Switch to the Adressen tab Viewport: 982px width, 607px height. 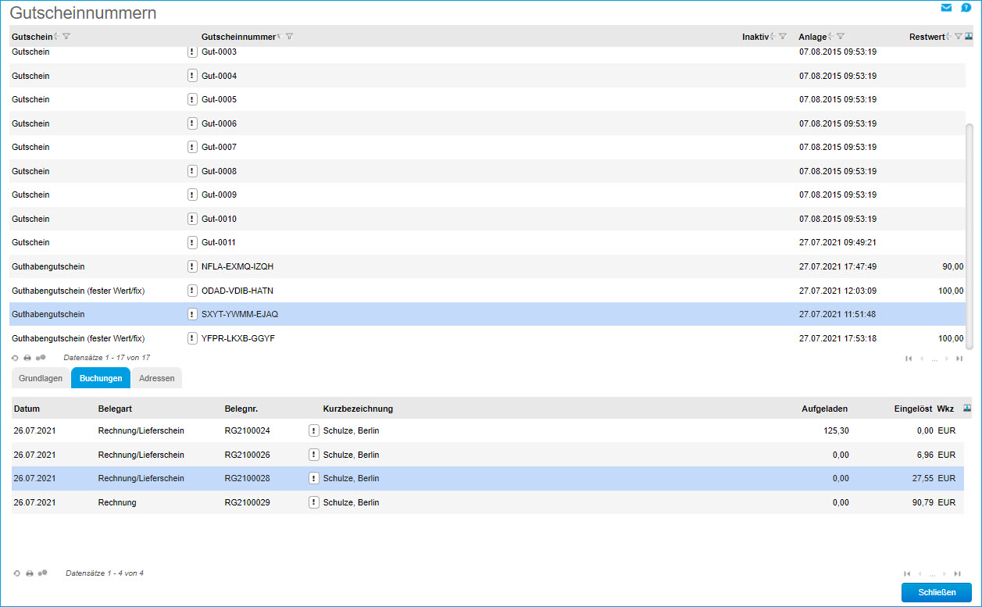pyautogui.click(x=156, y=378)
